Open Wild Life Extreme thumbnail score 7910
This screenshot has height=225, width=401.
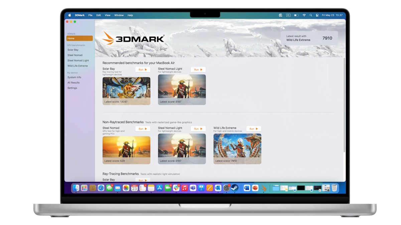click(x=237, y=149)
